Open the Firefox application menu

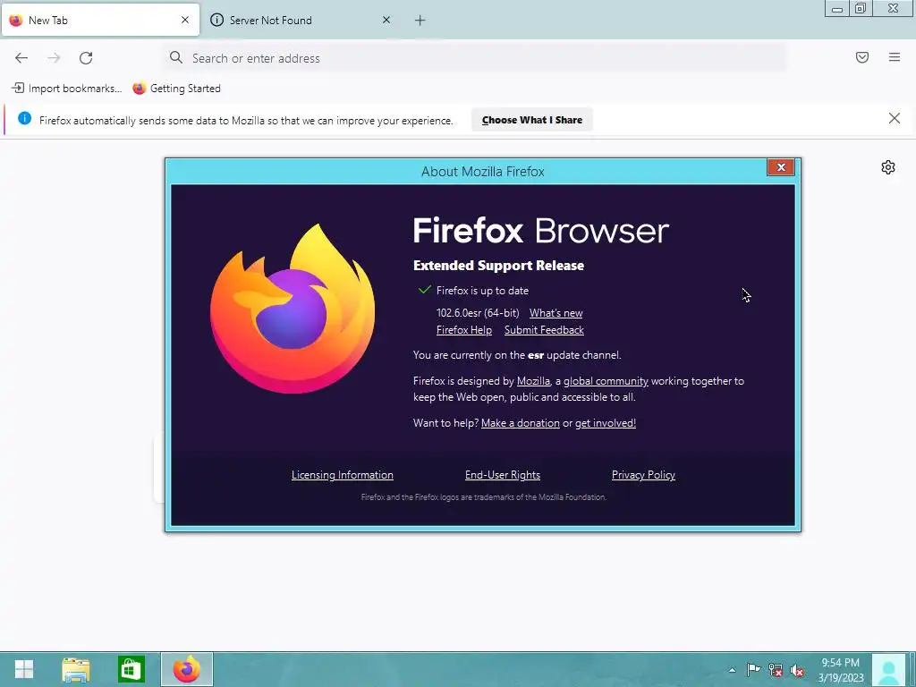coord(894,57)
